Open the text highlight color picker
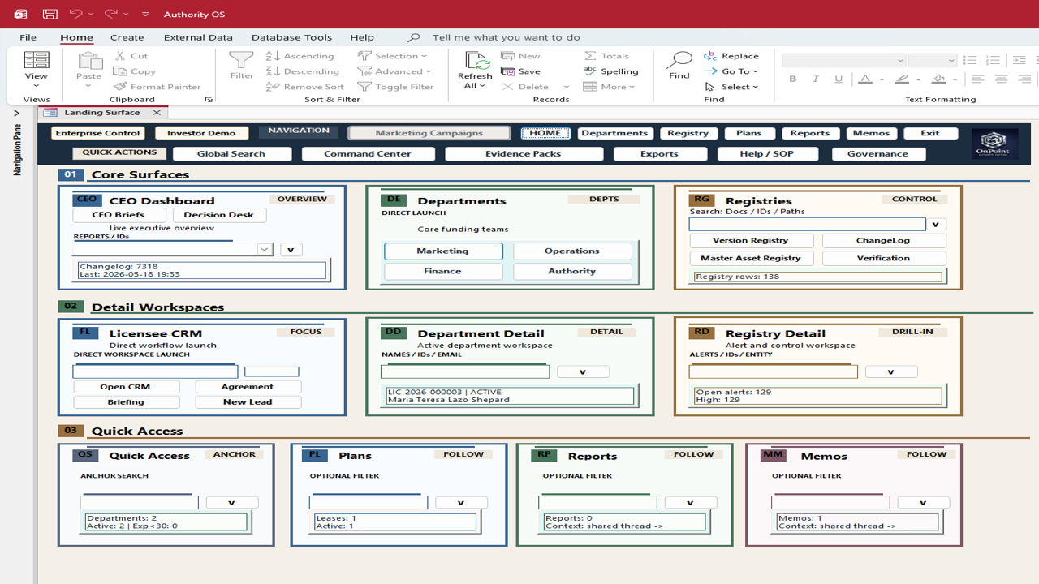Screen dimensions: 1039x584 (919, 79)
